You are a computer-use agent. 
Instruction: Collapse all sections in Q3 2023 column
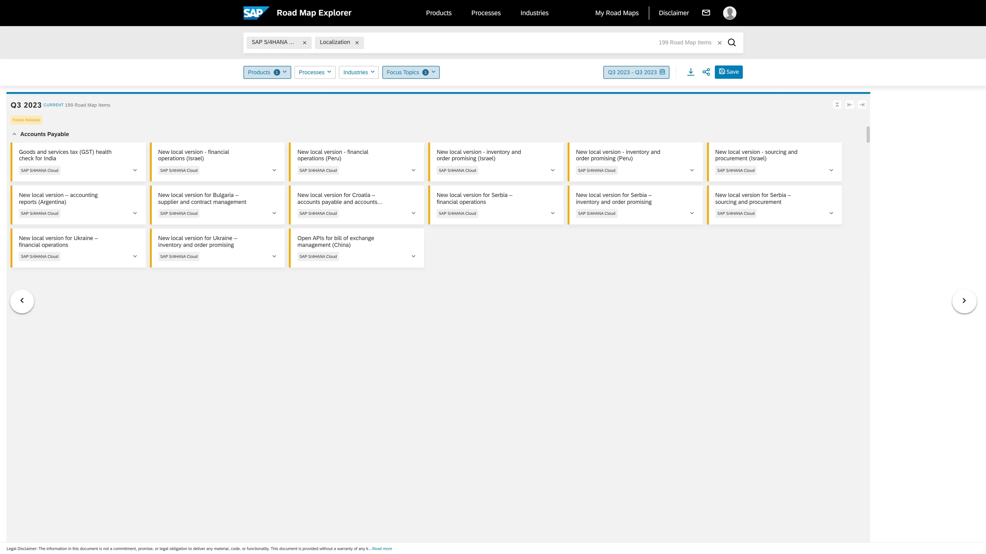pyautogui.click(x=837, y=105)
